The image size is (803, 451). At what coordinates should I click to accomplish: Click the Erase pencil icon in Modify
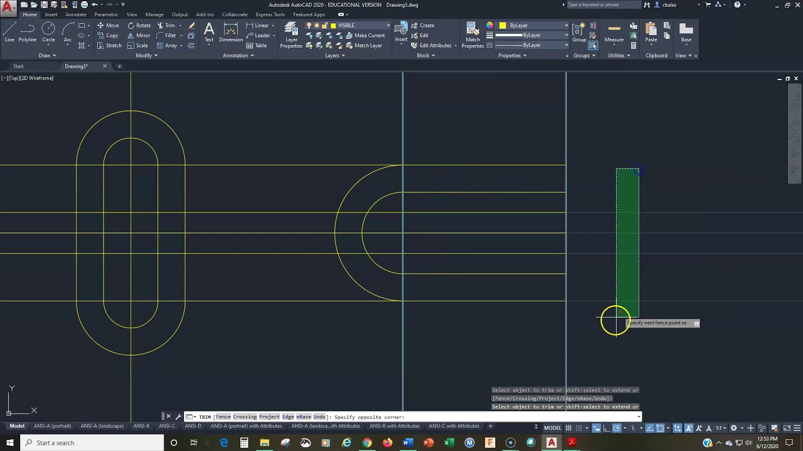pyautogui.click(x=191, y=26)
